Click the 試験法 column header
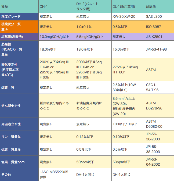Screen dimensions: 174x181 click(158, 6)
